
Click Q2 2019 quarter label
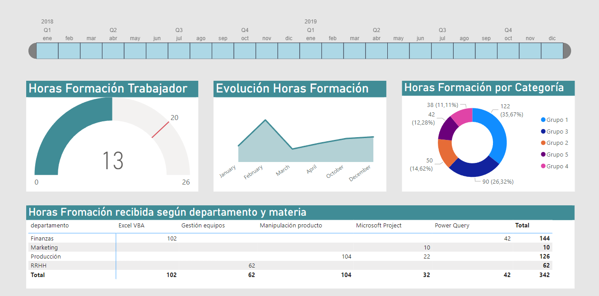376,30
